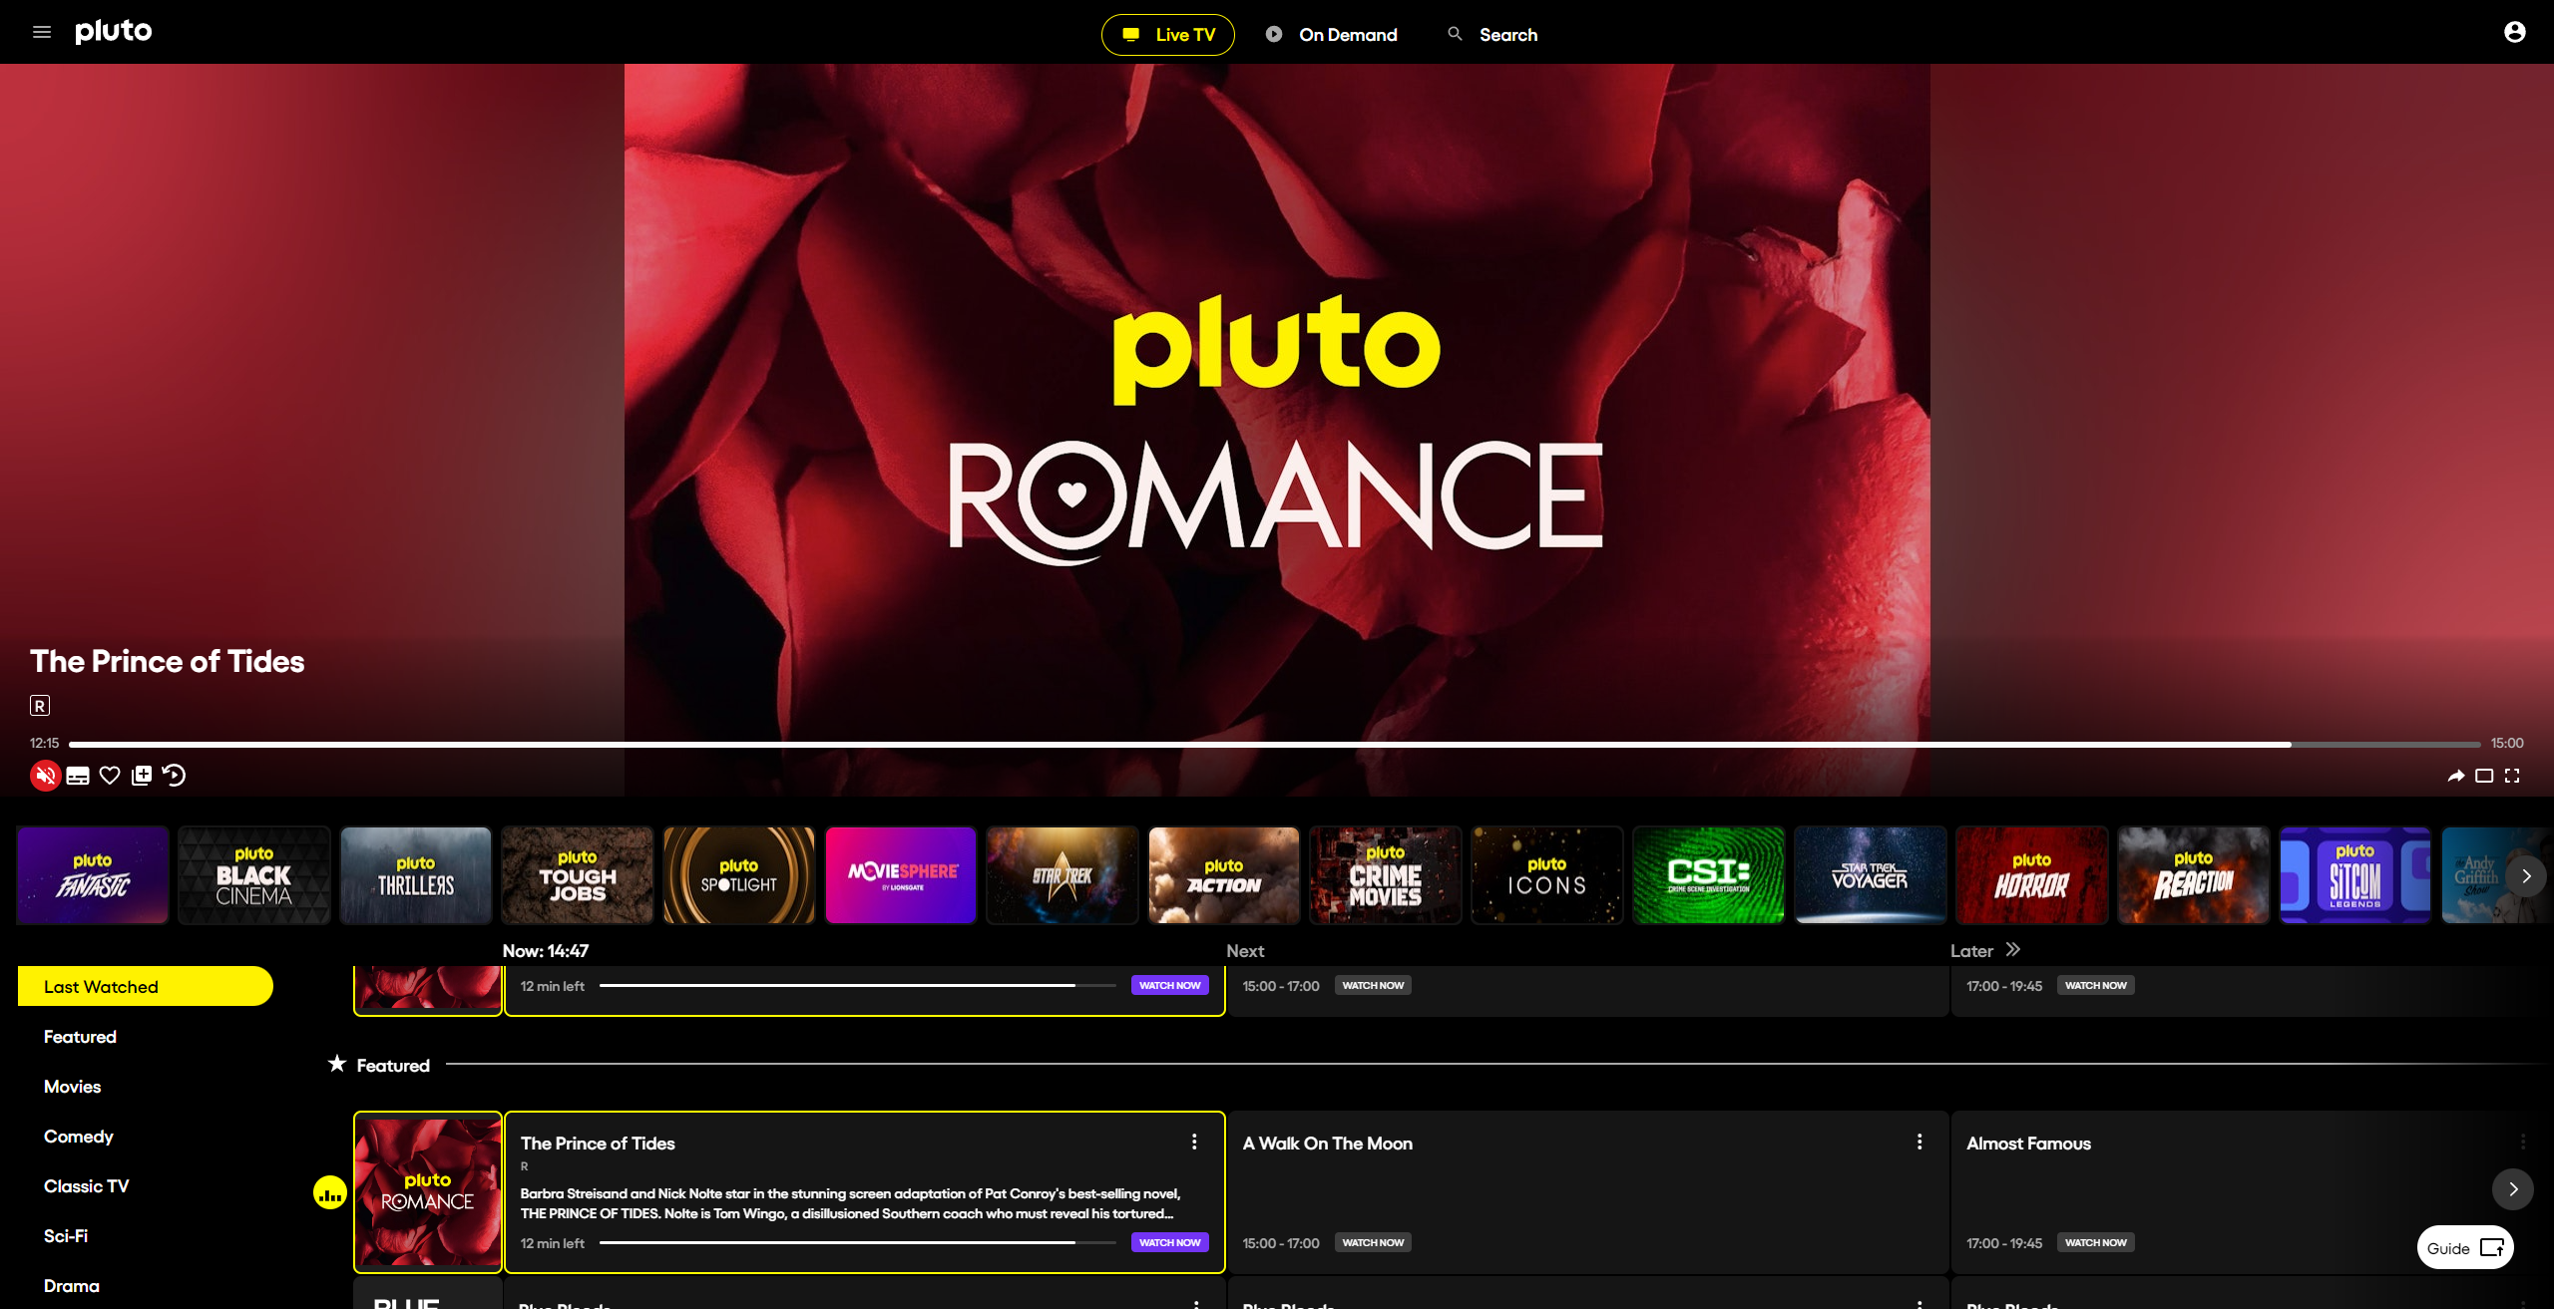
Task: Open the Guide button
Action: click(x=2464, y=1247)
